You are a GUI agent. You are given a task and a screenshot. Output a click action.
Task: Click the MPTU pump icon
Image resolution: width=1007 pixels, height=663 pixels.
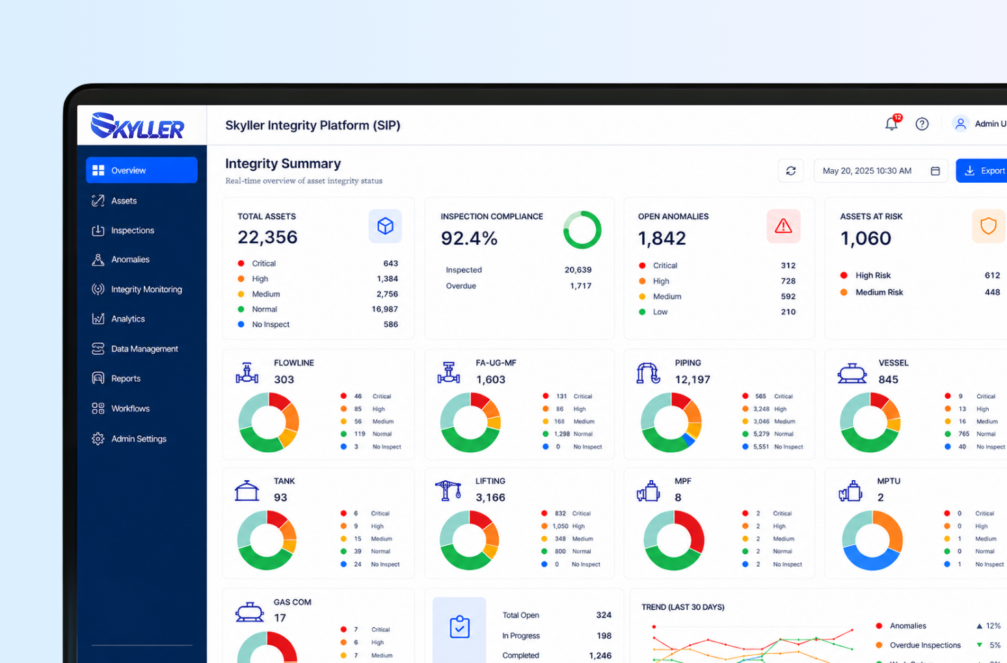[850, 491]
